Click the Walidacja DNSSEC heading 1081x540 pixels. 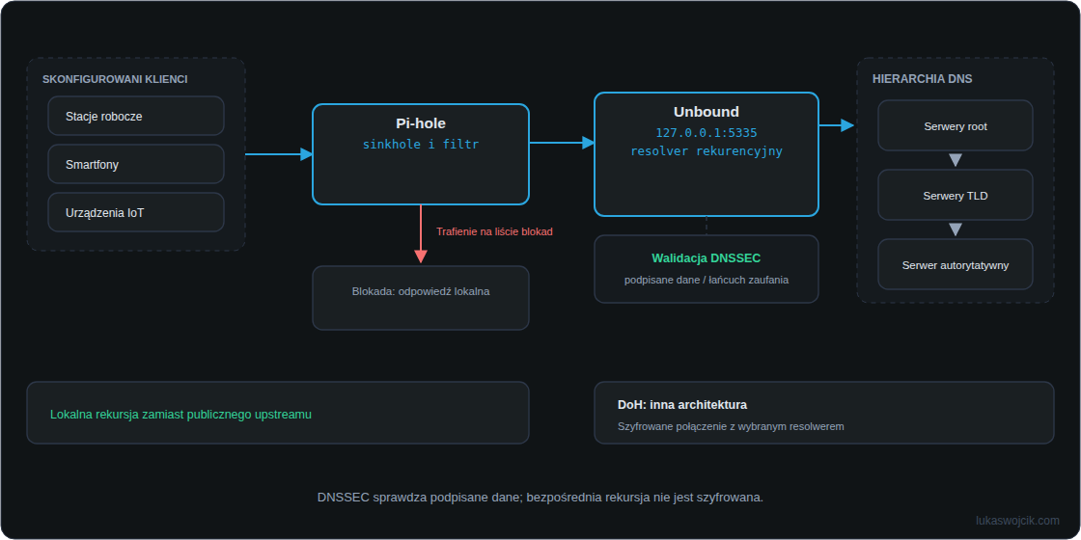706,258
